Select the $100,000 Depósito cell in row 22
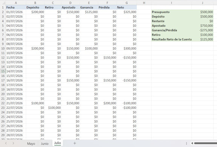 click(35, 103)
